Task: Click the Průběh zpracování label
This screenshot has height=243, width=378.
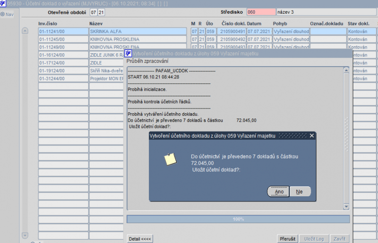Action: pos(147,61)
